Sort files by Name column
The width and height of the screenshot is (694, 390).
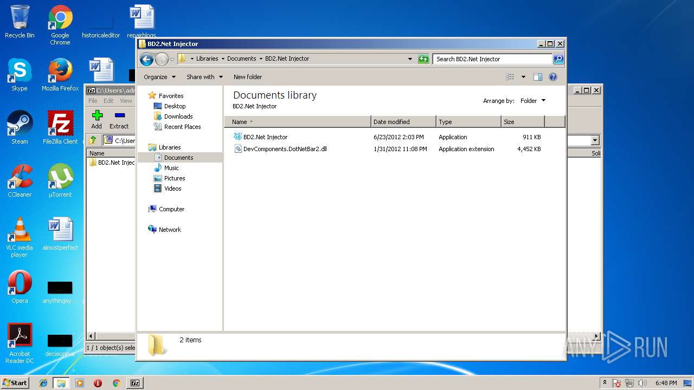point(297,122)
